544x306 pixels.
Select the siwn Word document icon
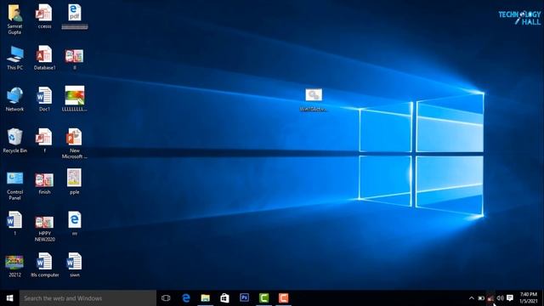click(74, 262)
